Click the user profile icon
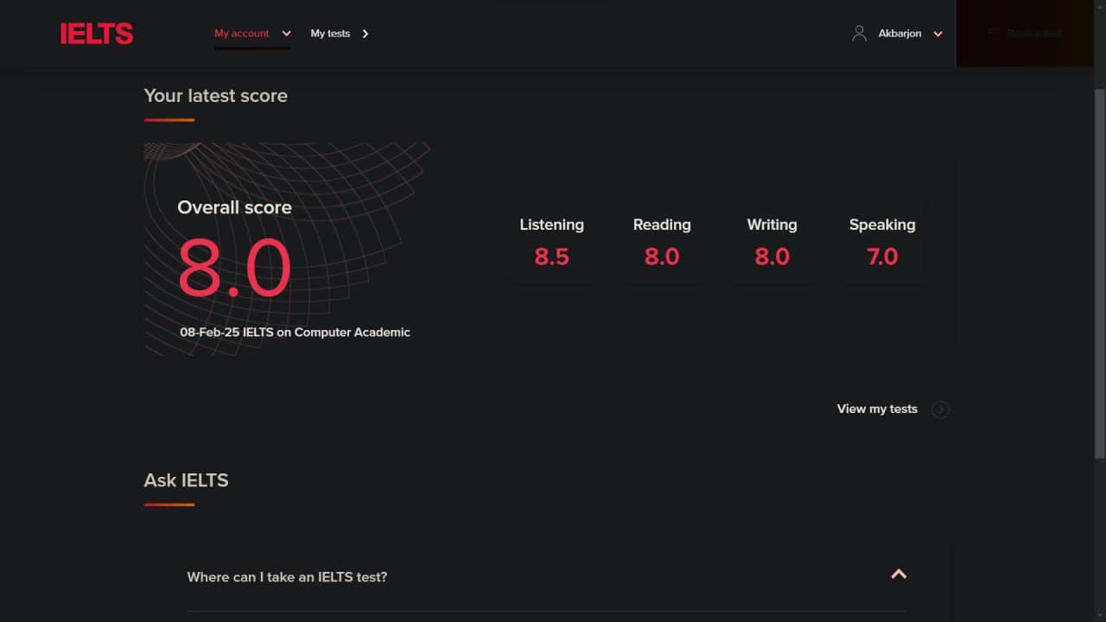The image size is (1106, 622). [859, 34]
